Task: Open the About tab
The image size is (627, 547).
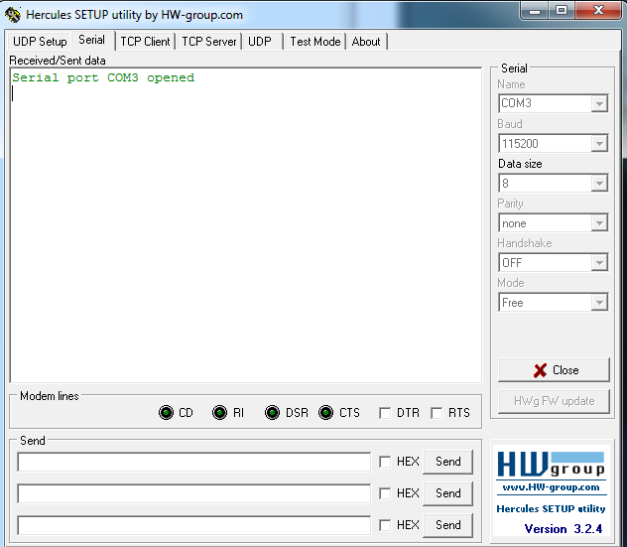Action: click(x=366, y=42)
